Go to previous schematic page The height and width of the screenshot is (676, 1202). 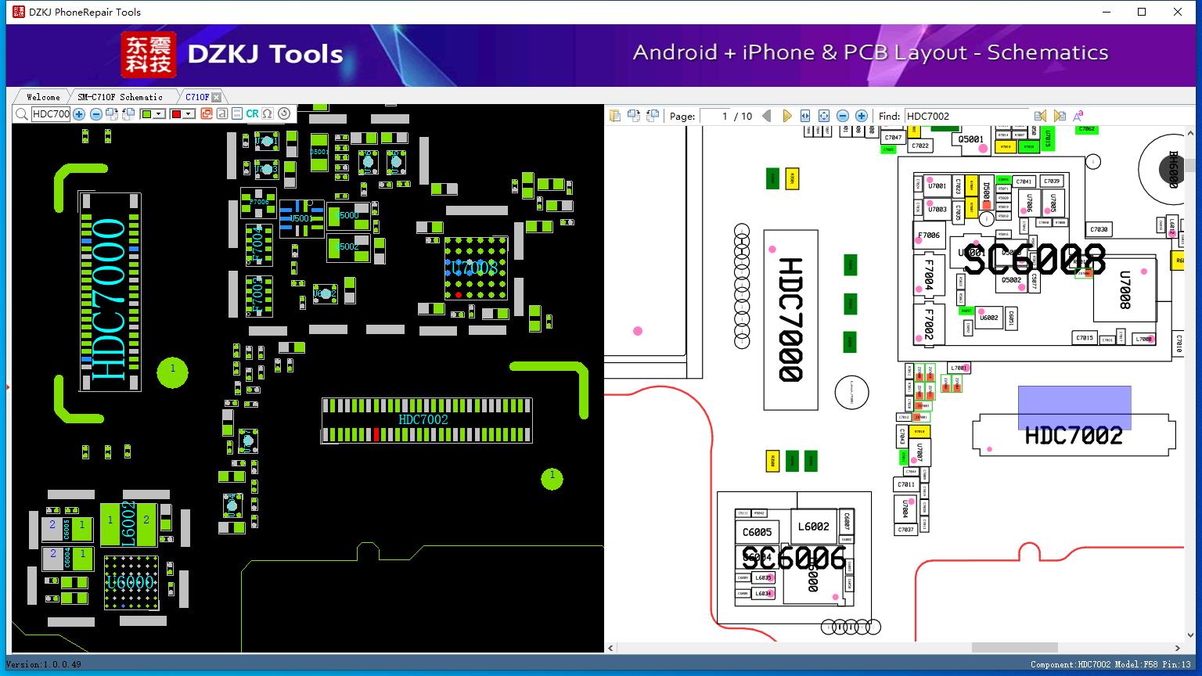coord(767,116)
